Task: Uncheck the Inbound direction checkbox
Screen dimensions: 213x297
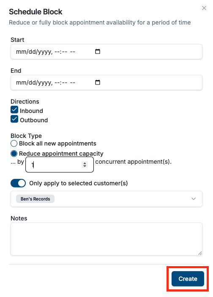Action: [14, 110]
